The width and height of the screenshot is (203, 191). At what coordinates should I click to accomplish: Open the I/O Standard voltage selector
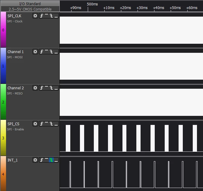coord(30,4)
